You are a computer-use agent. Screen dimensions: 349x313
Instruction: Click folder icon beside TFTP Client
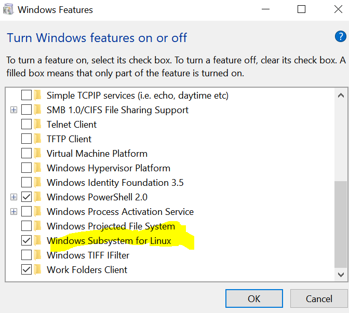click(37, 139)
